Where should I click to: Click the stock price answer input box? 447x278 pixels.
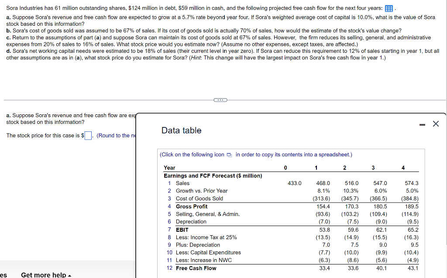point(87,135)
